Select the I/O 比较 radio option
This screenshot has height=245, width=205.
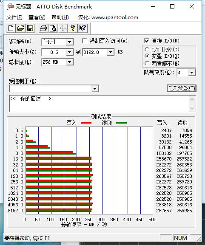point(147,50)
